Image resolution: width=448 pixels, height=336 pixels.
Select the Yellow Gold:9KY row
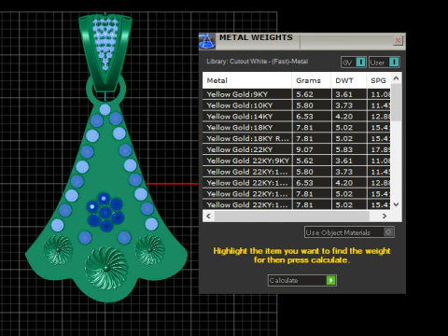pos(297,94)
